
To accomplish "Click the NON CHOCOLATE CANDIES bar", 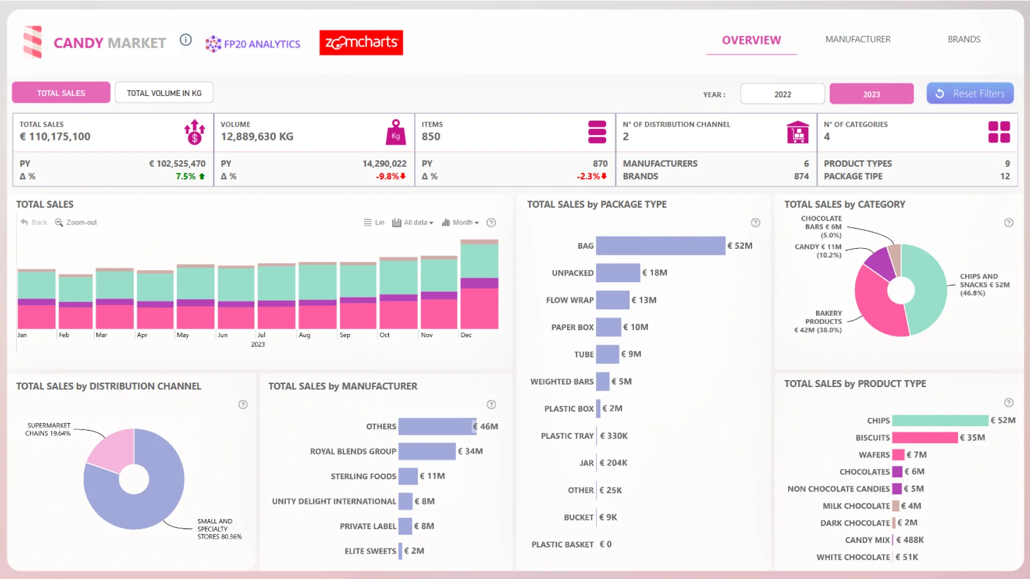I will point(896,488).
